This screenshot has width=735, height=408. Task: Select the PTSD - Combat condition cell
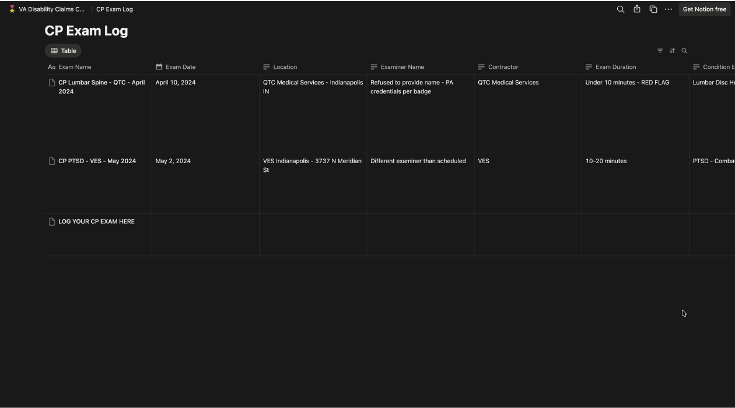712,183
